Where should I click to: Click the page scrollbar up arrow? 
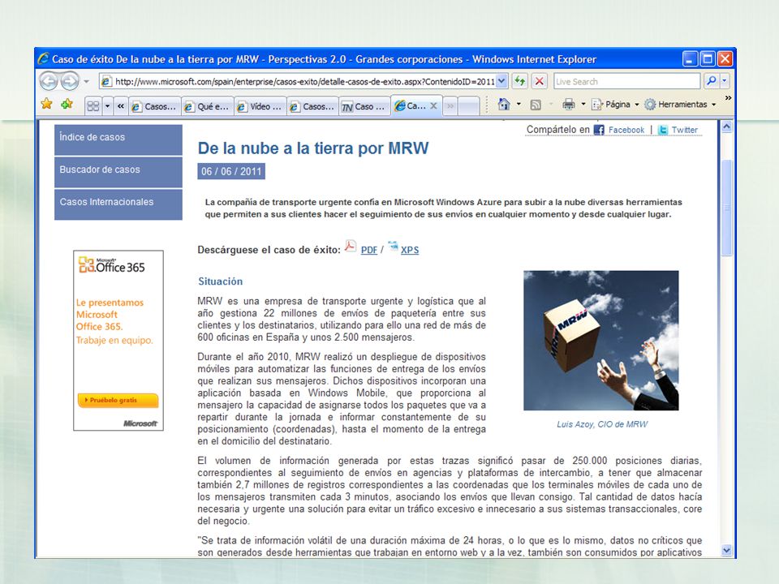(726, 127)
